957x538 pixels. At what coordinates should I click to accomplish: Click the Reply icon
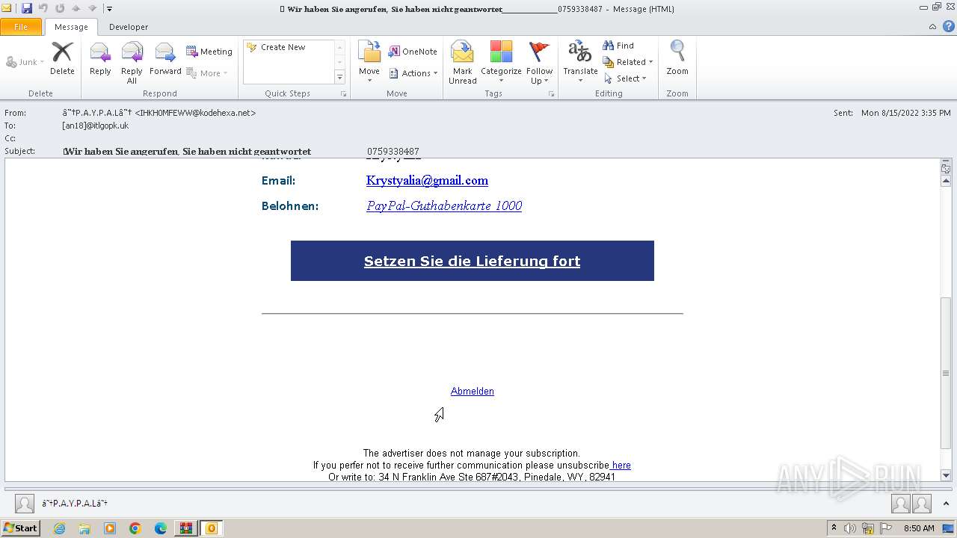pos(100,52)
